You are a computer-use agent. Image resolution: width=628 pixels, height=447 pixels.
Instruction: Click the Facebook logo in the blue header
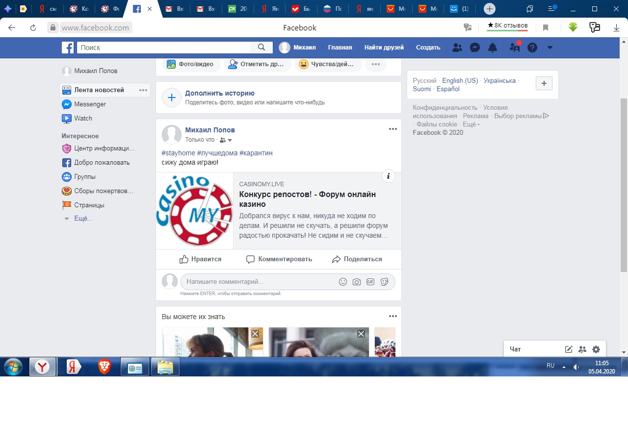point(68,48)
